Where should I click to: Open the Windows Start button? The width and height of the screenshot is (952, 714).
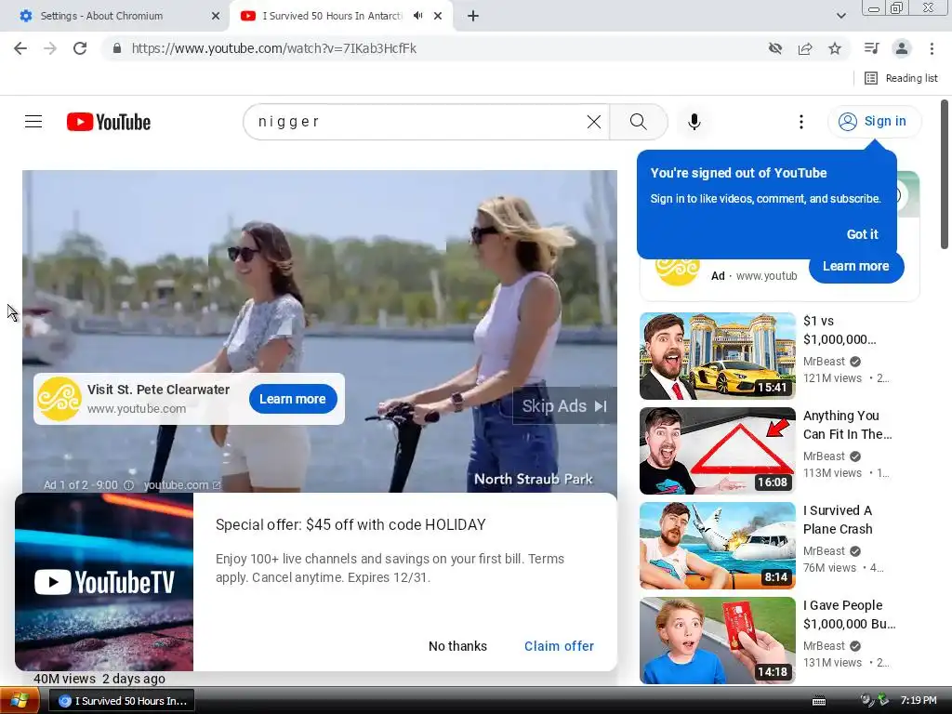click(x=19, y=701)
